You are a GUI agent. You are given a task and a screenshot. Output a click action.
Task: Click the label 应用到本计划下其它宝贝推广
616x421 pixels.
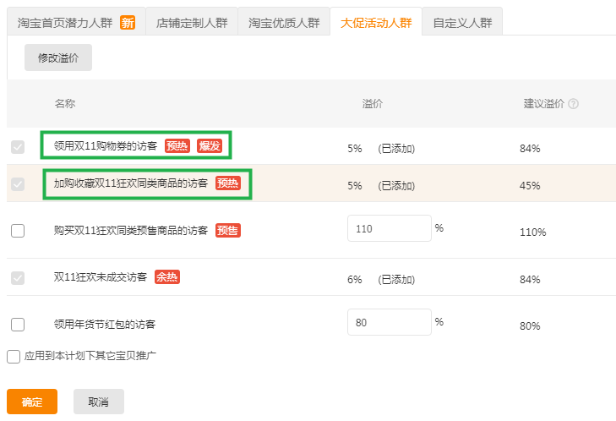pos(90,356)
